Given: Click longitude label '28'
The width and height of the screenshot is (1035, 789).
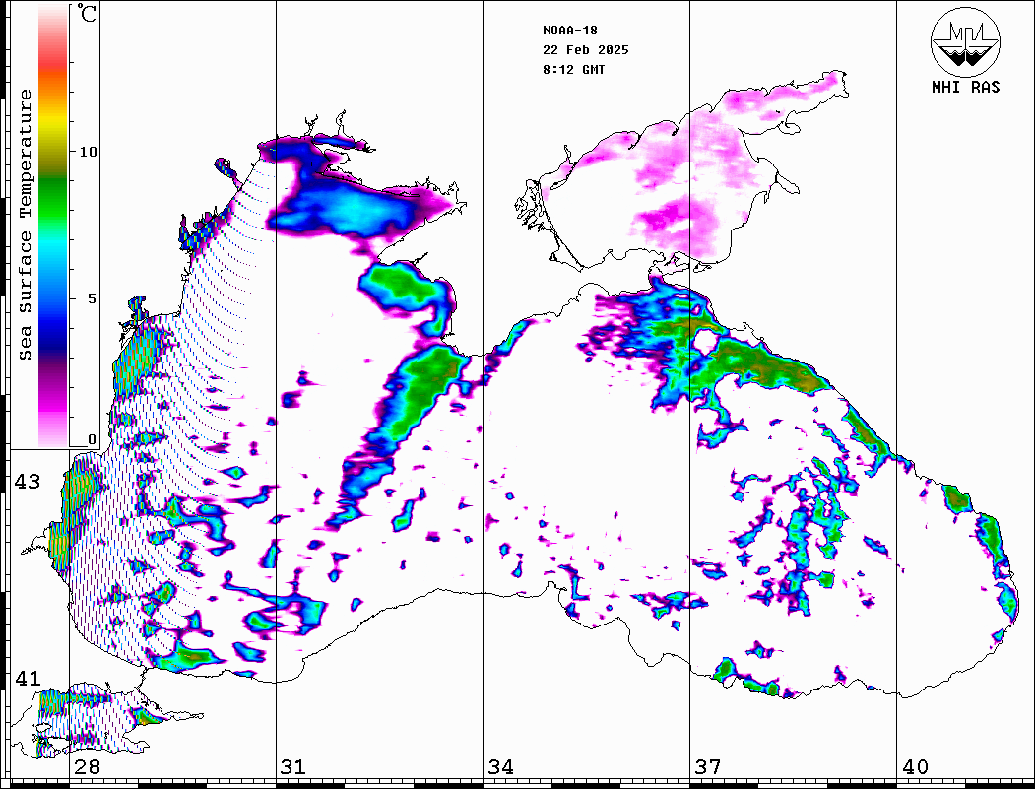Looking at the screenshot, I should point(87,767).
